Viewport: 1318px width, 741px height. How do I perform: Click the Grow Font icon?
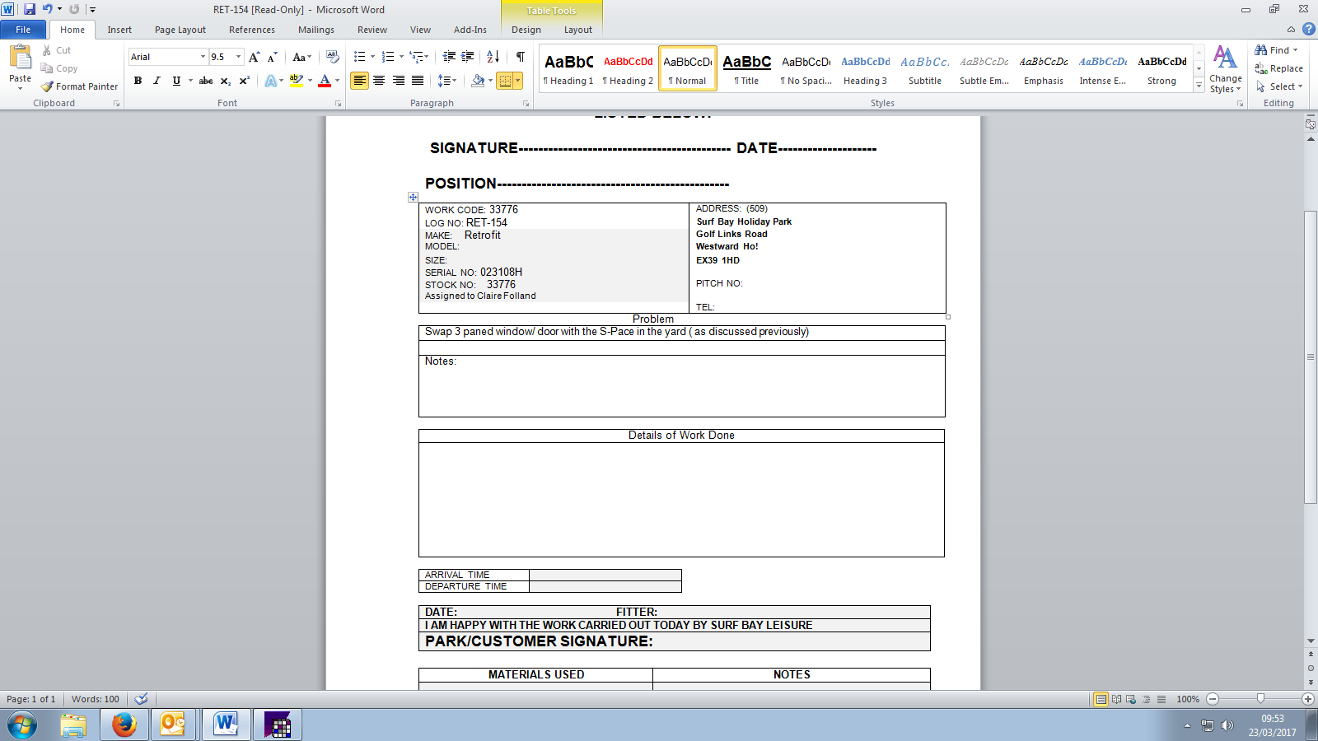click(x=254, y=57)
